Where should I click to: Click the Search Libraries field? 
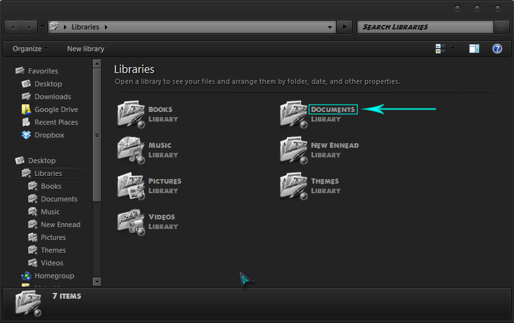coord(425,28)
